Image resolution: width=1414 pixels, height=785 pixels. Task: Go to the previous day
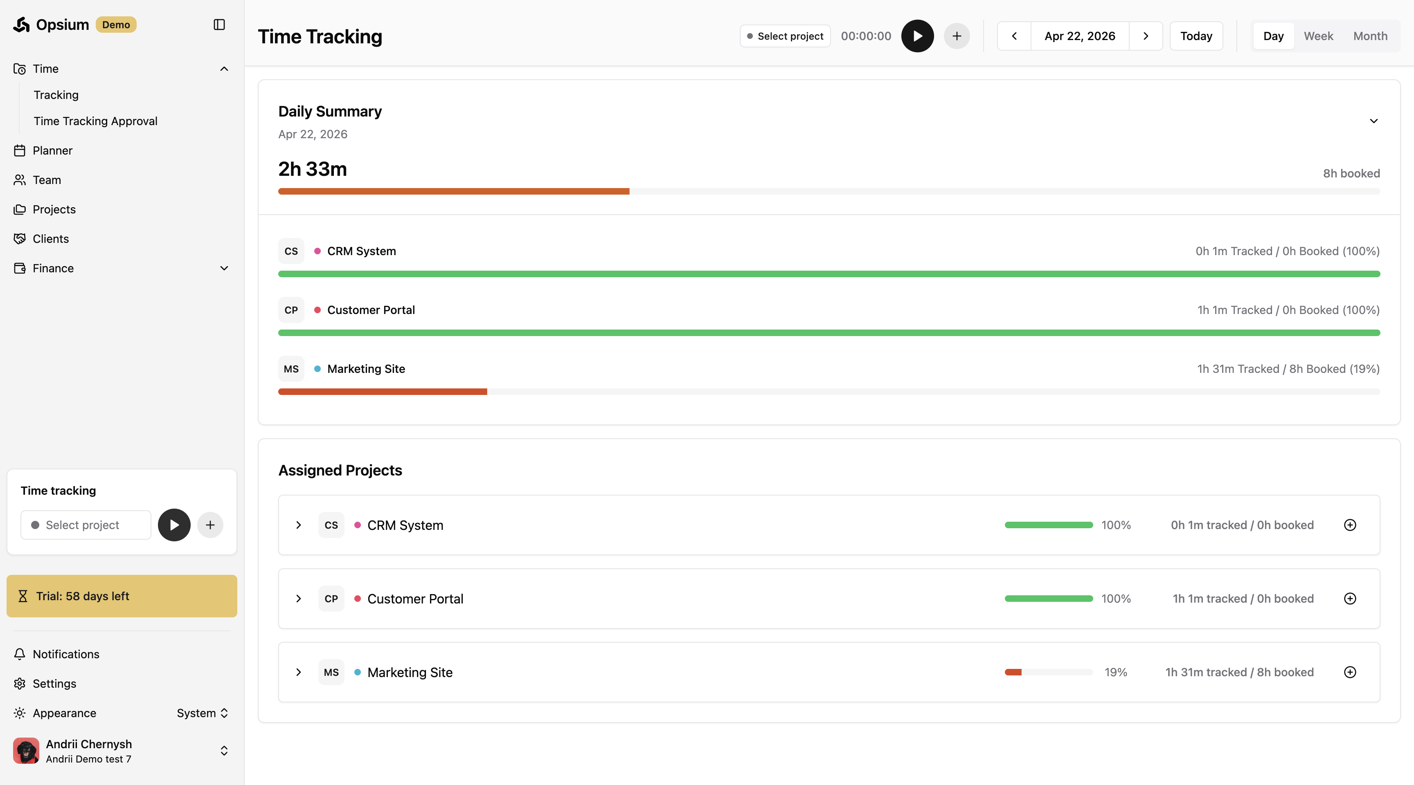(1014, 36)
